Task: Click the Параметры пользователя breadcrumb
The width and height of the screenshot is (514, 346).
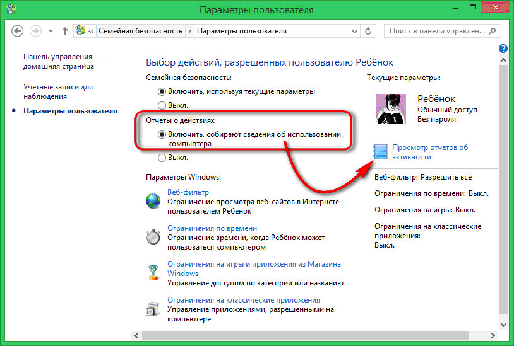Action: pos(242,31)
